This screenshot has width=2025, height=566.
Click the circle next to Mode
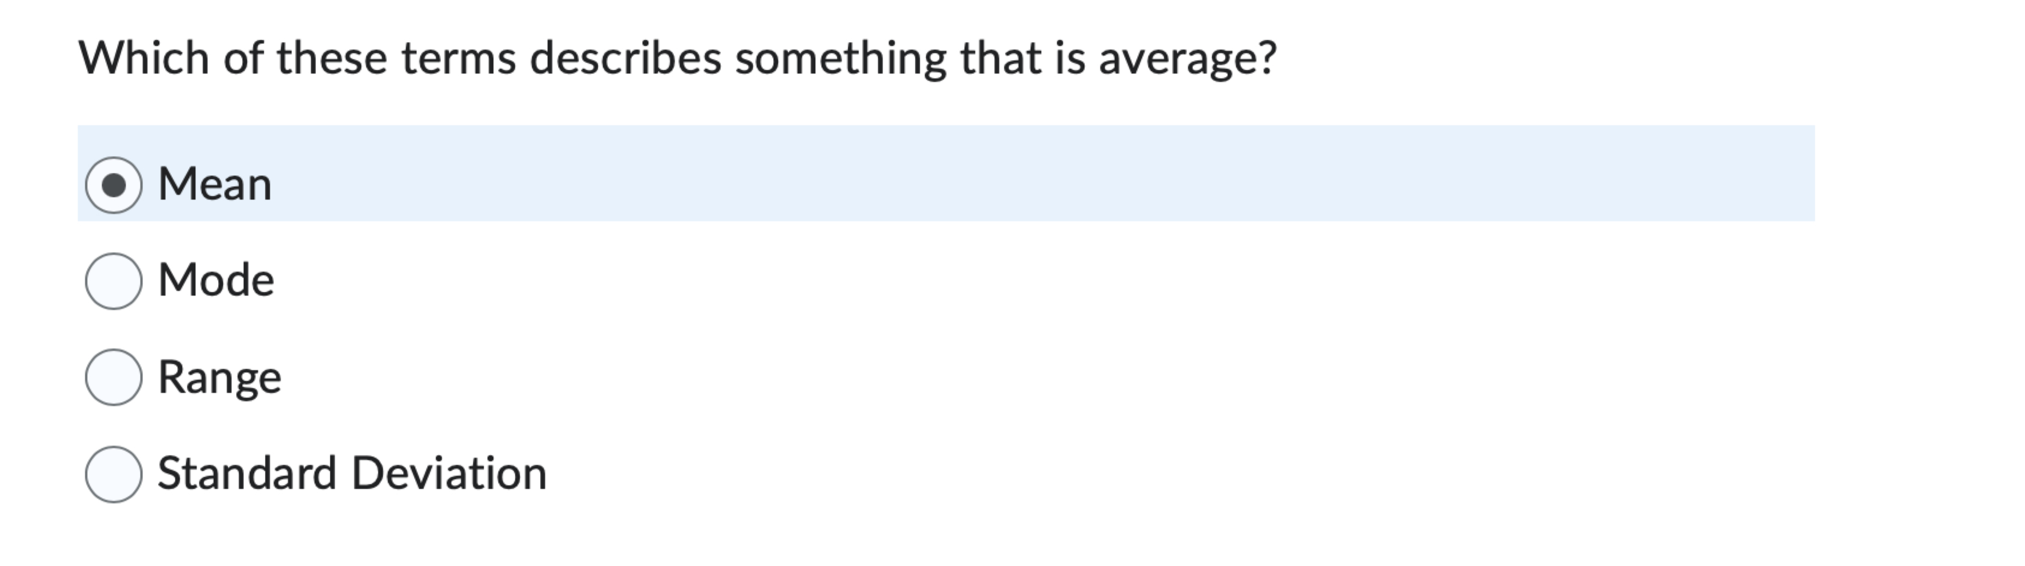(115, 280)
